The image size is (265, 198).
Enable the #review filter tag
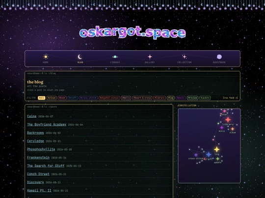tap(192, 98)
